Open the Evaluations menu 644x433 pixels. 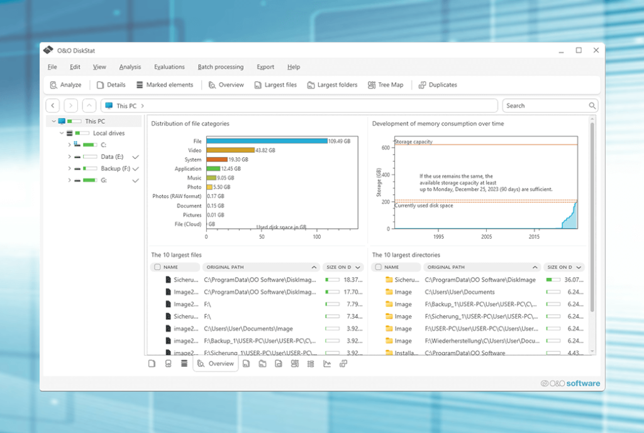[x=169, y=67]
